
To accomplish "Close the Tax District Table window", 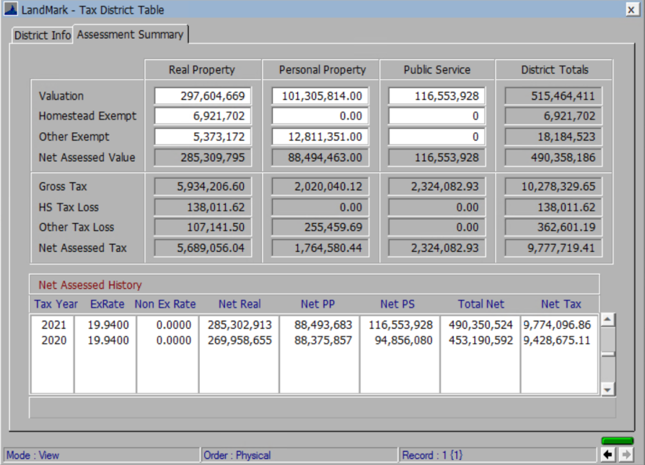I will click(x=631, y=10).
